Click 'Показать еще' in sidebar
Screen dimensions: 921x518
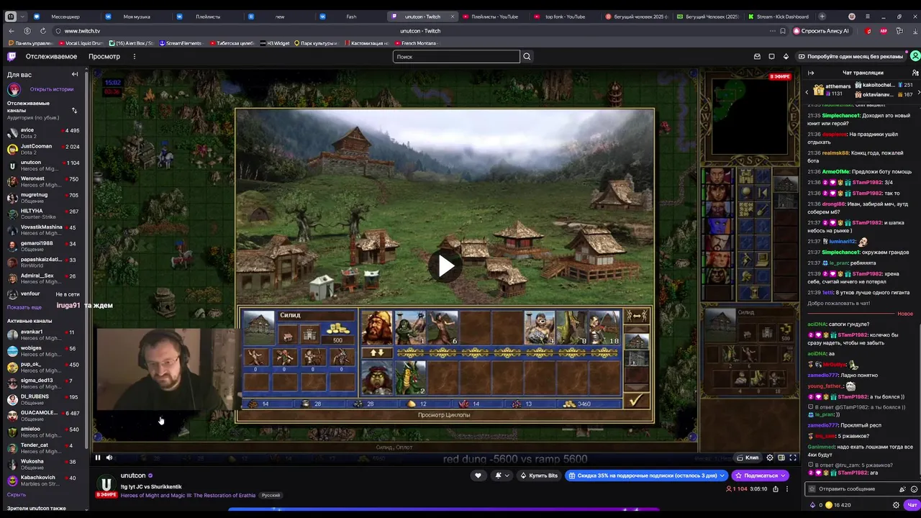[24, 307]
